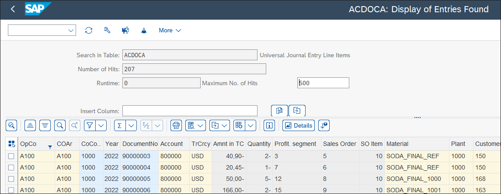The image size is (501, 194).
Task: Click the Subtotals icon
Action: pyautogui.click(x=146, y=125)
